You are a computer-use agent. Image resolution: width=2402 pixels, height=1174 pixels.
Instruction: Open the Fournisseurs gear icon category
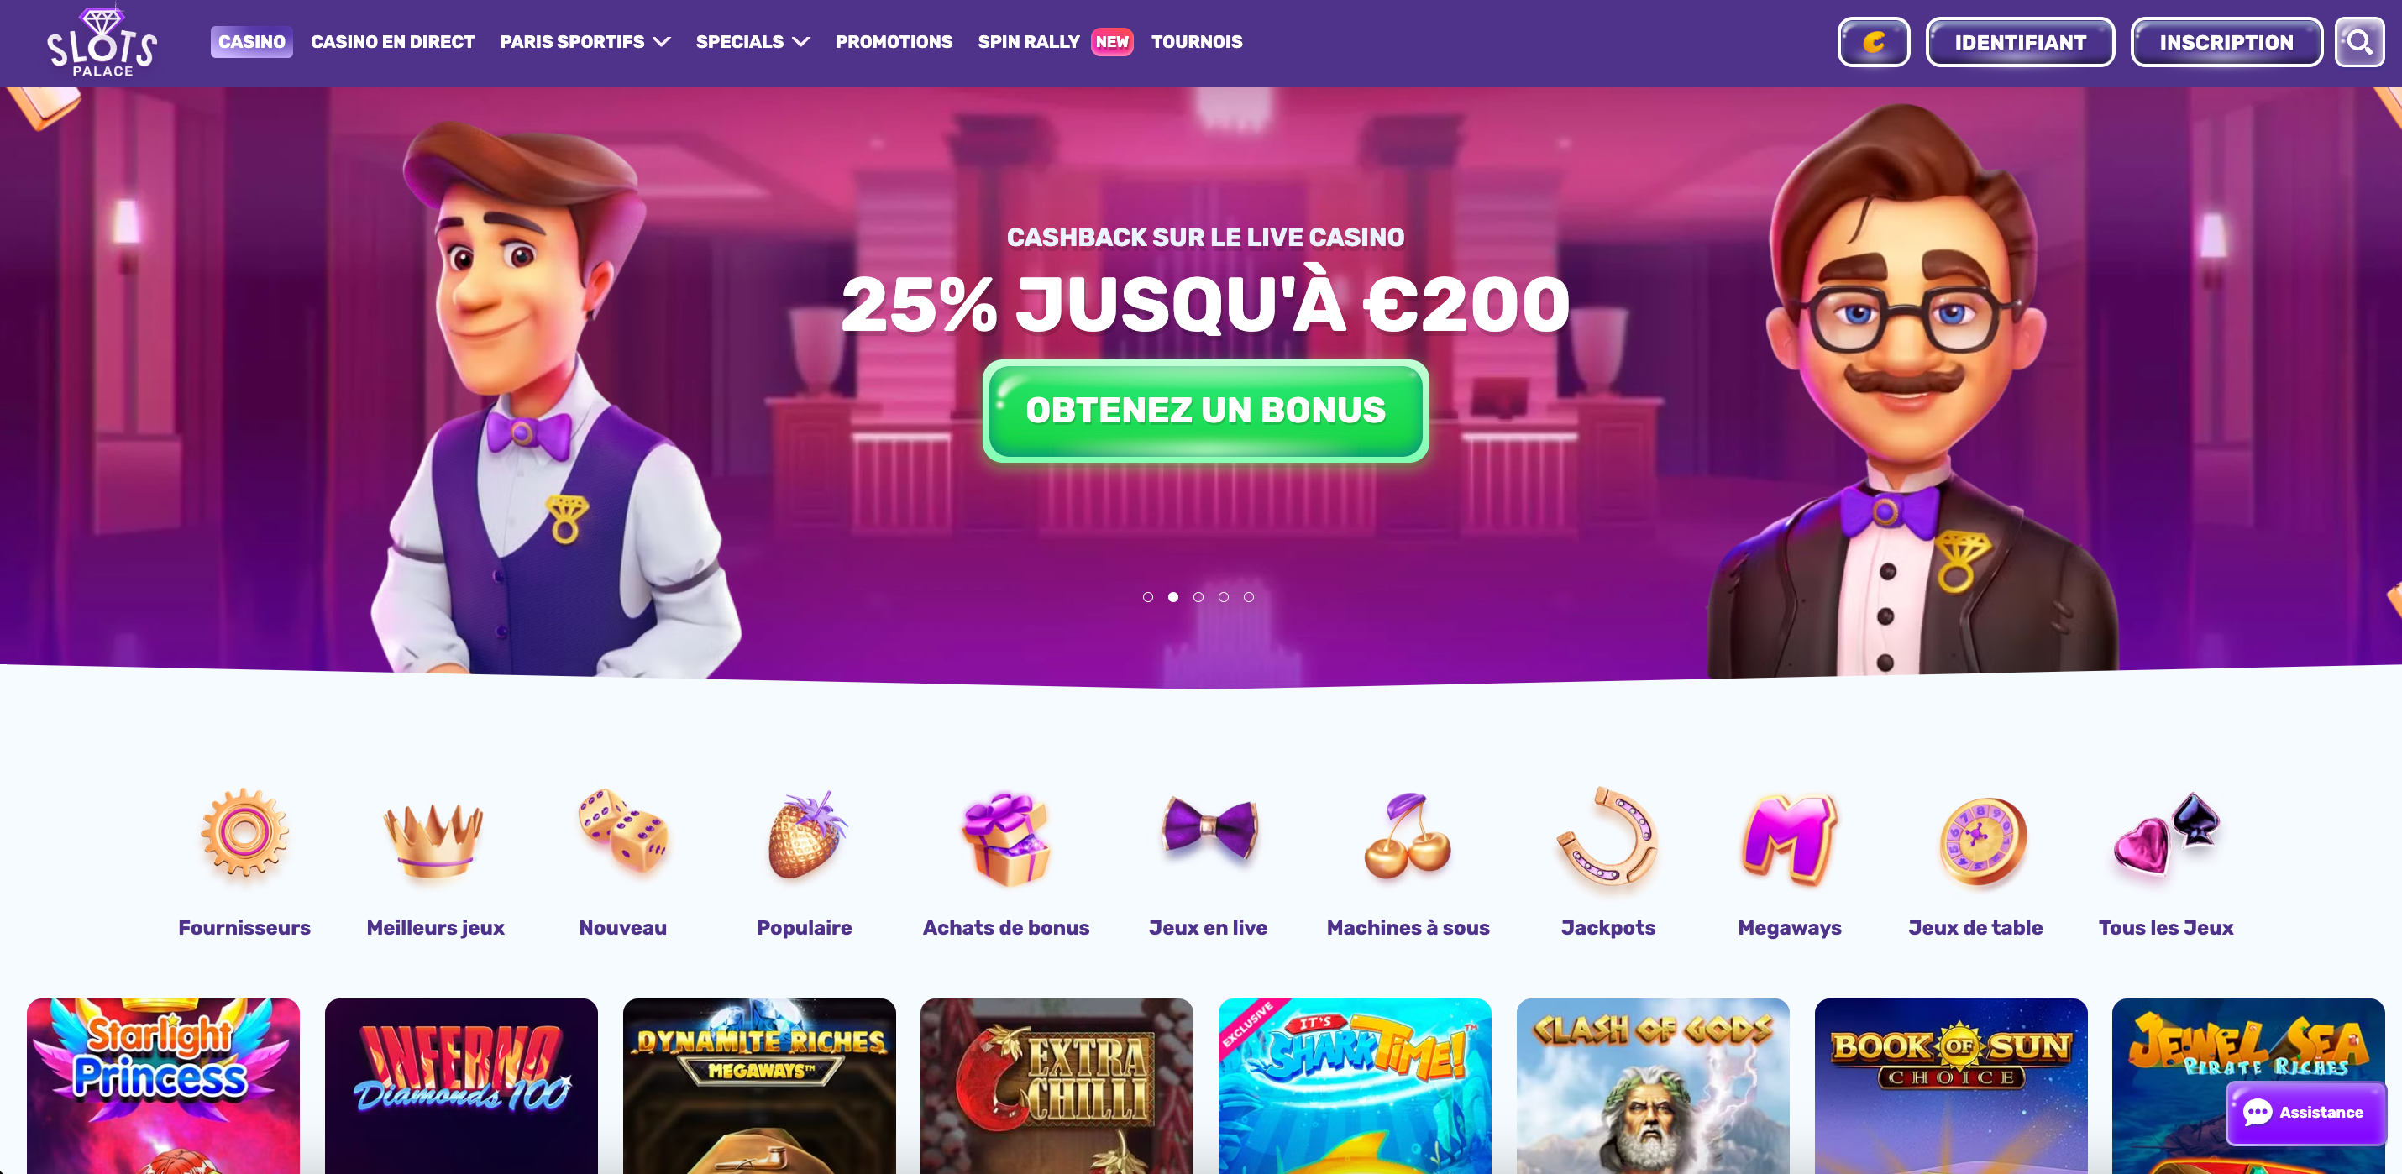(x=244, y=831)
